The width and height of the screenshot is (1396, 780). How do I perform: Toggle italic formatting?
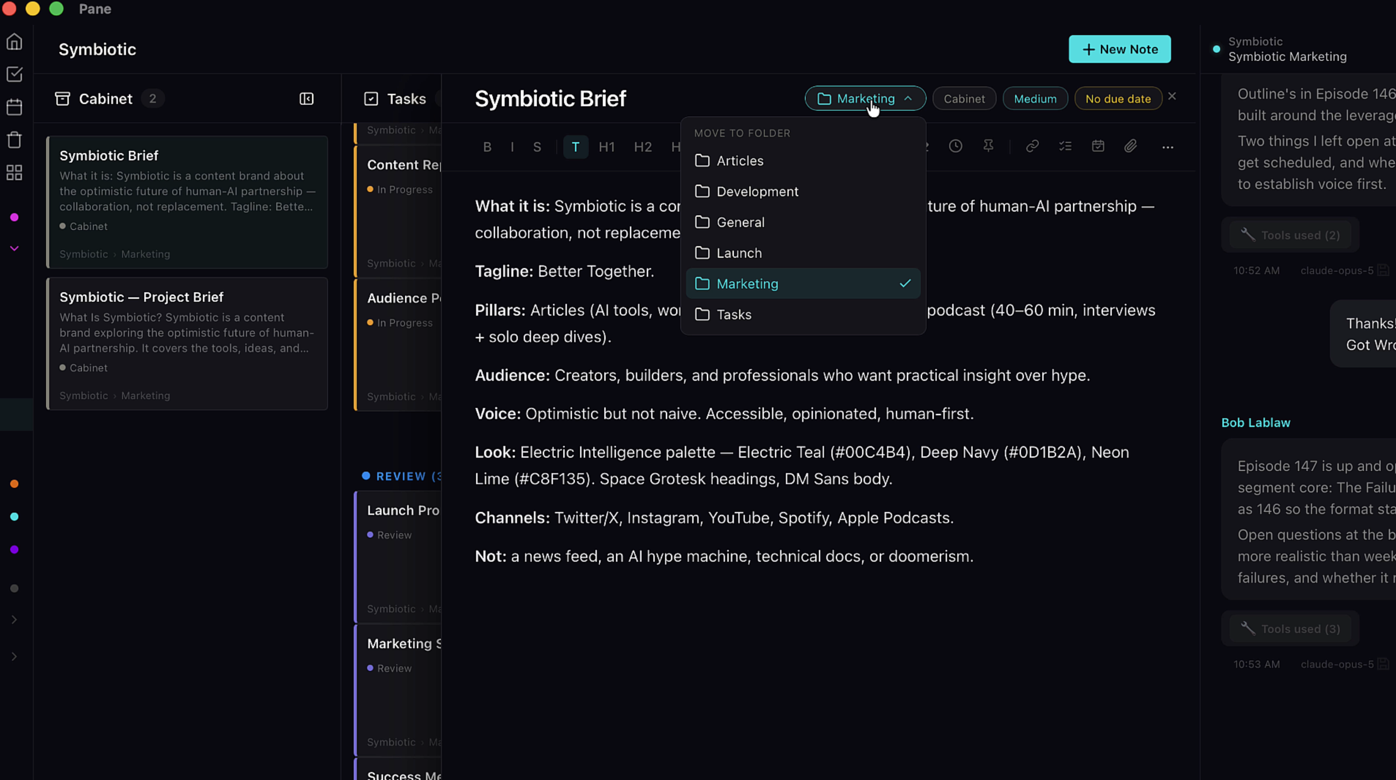coord(512,147)
